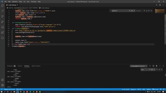The height and width of the screenshot is (93, 166).
Task: Change the UTF-8 encoding setting
Action: coord(139,89)
